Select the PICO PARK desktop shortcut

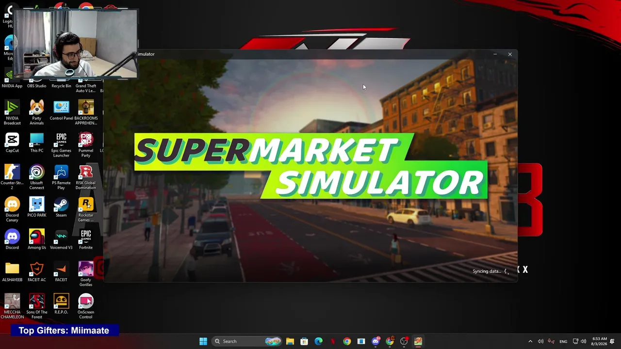pyautogui.click(x=36, y=207)
